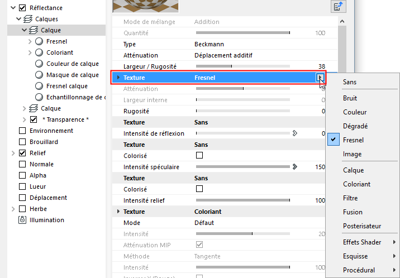
Task: Click the Rugosité slider
Action: tap(243, 111)
